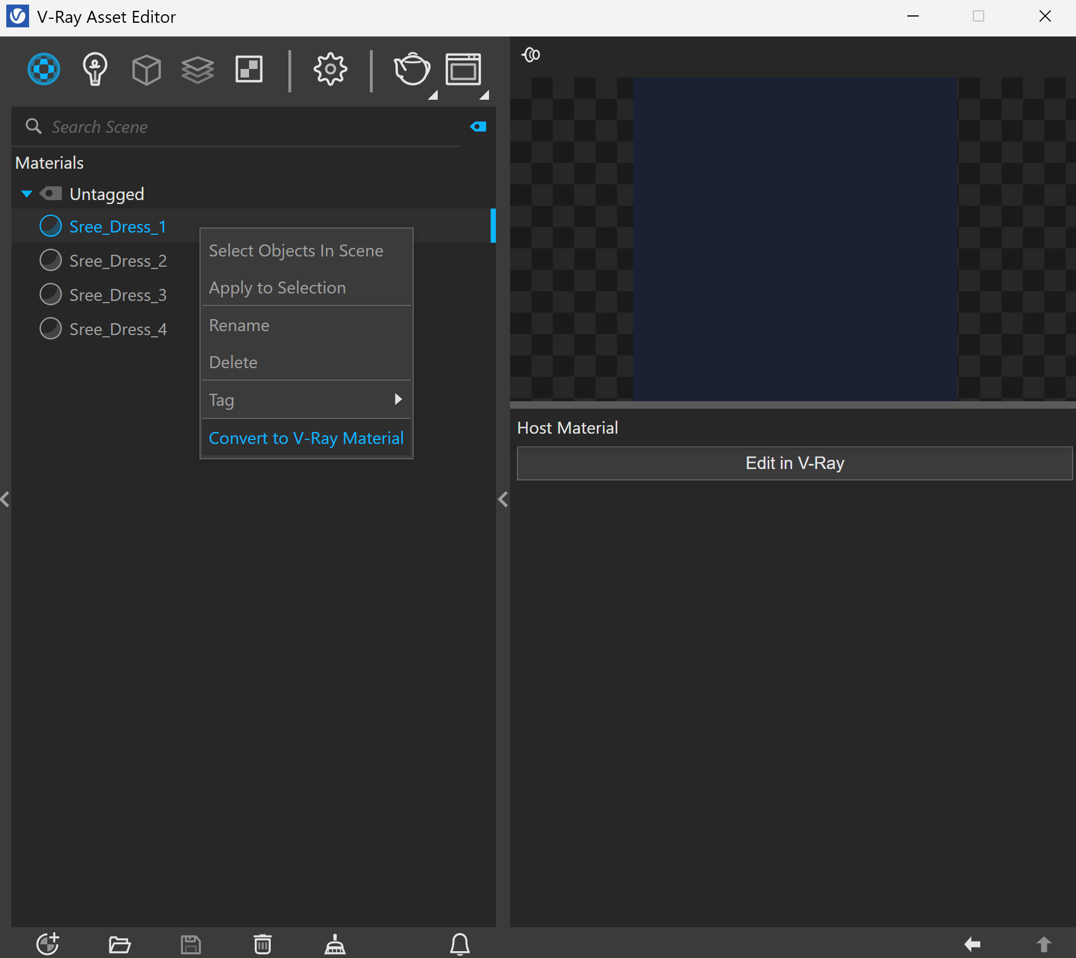This screenshot has height=958, width=1076.
Task: Select the Sree_Dress_1 material
Action: 253,226
